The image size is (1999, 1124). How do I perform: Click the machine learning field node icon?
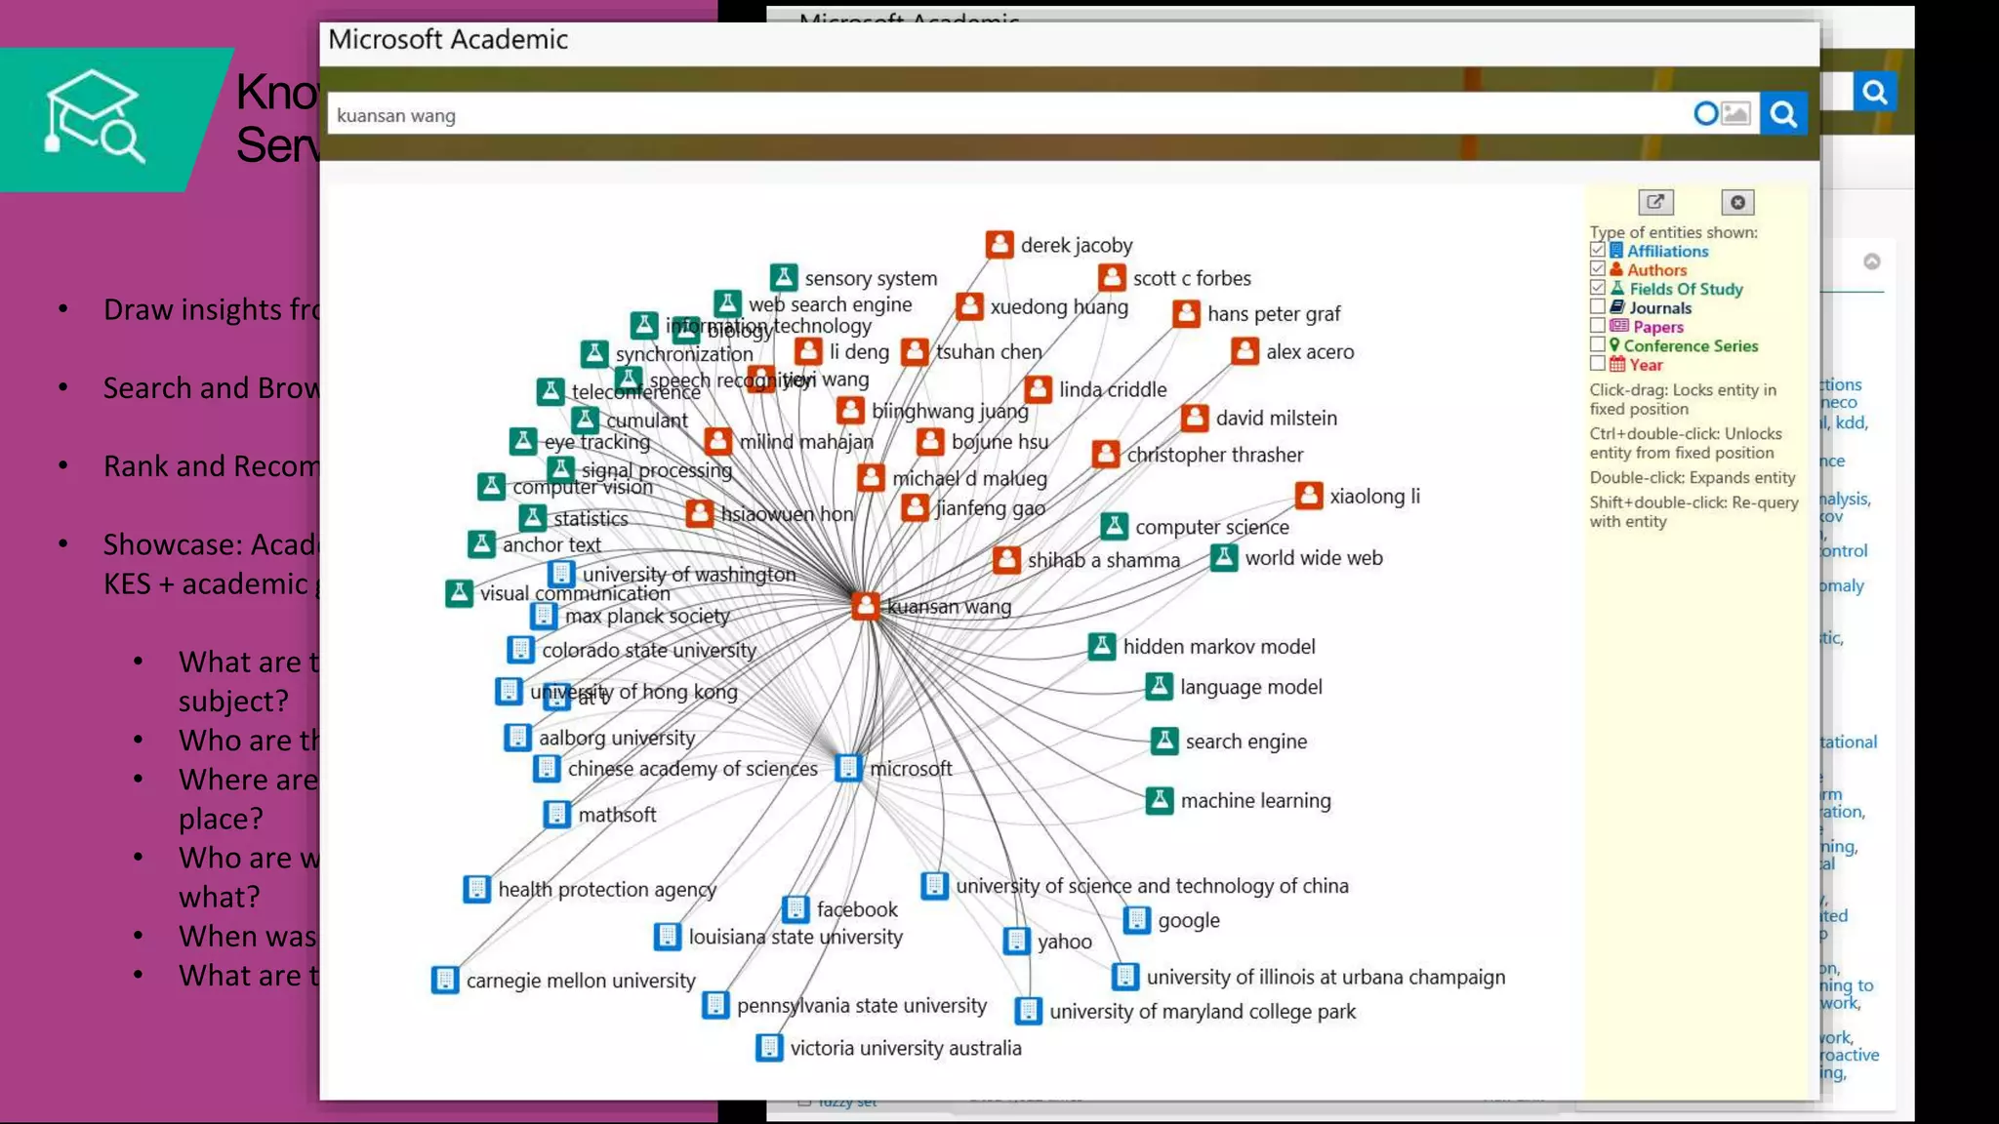[x=1159, y=800]
